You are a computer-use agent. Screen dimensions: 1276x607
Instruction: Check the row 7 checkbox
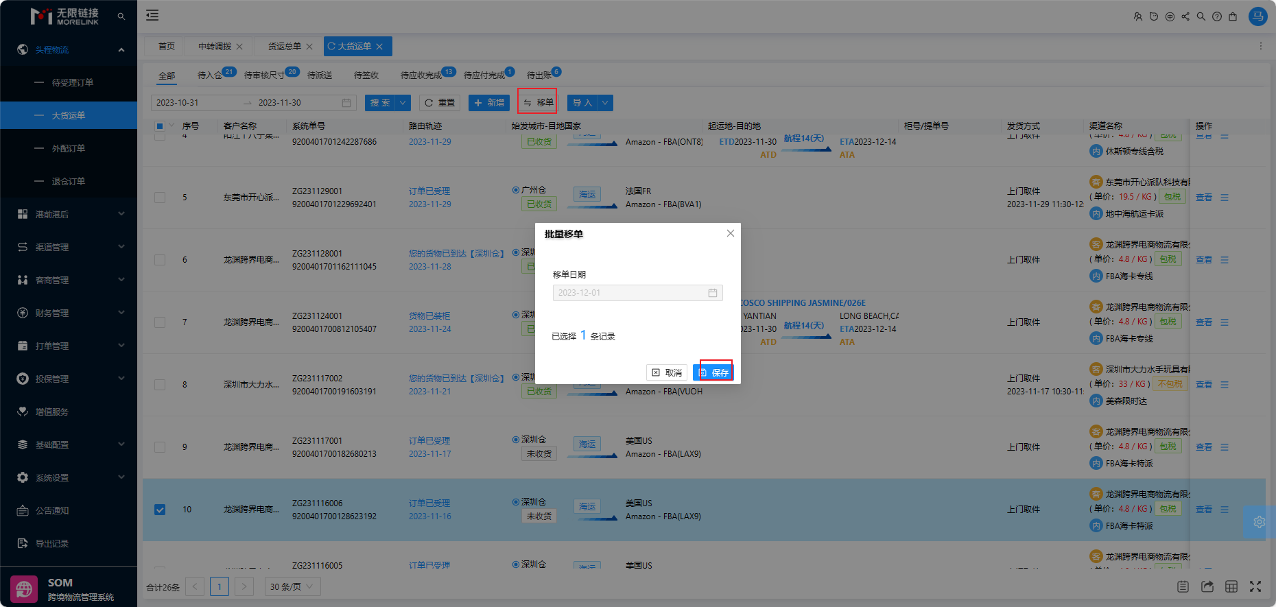pos(160,322)
